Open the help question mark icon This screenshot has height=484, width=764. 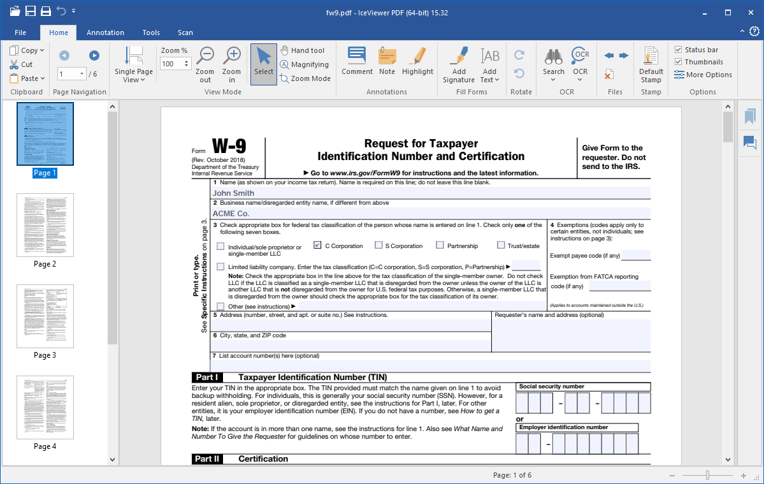(x=754, y=32)
